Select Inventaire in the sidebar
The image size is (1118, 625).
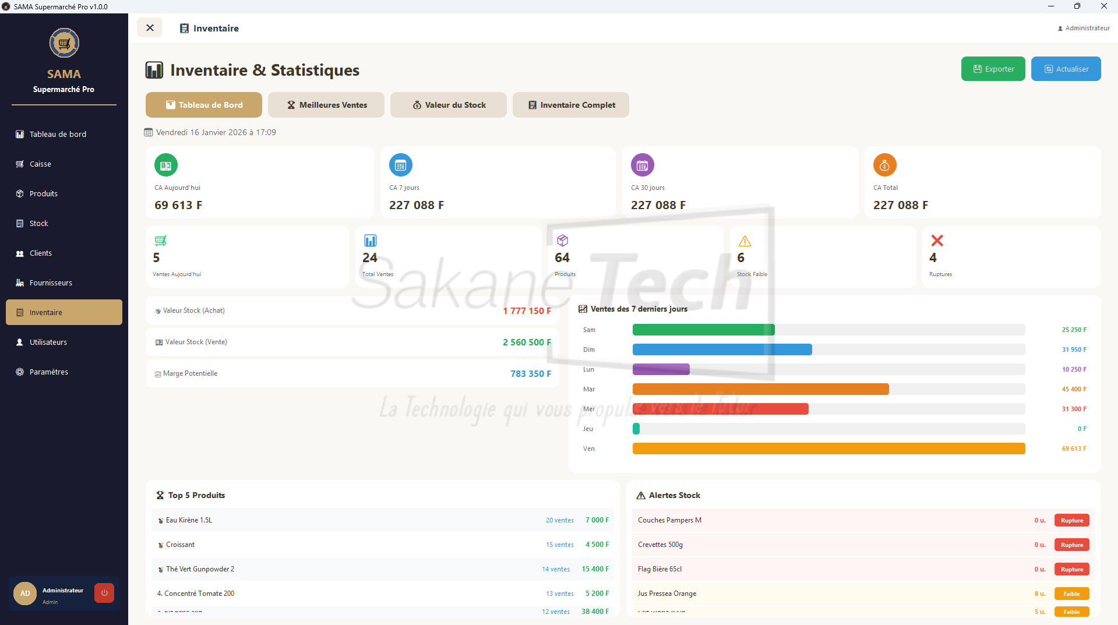[x=64, y=312]
